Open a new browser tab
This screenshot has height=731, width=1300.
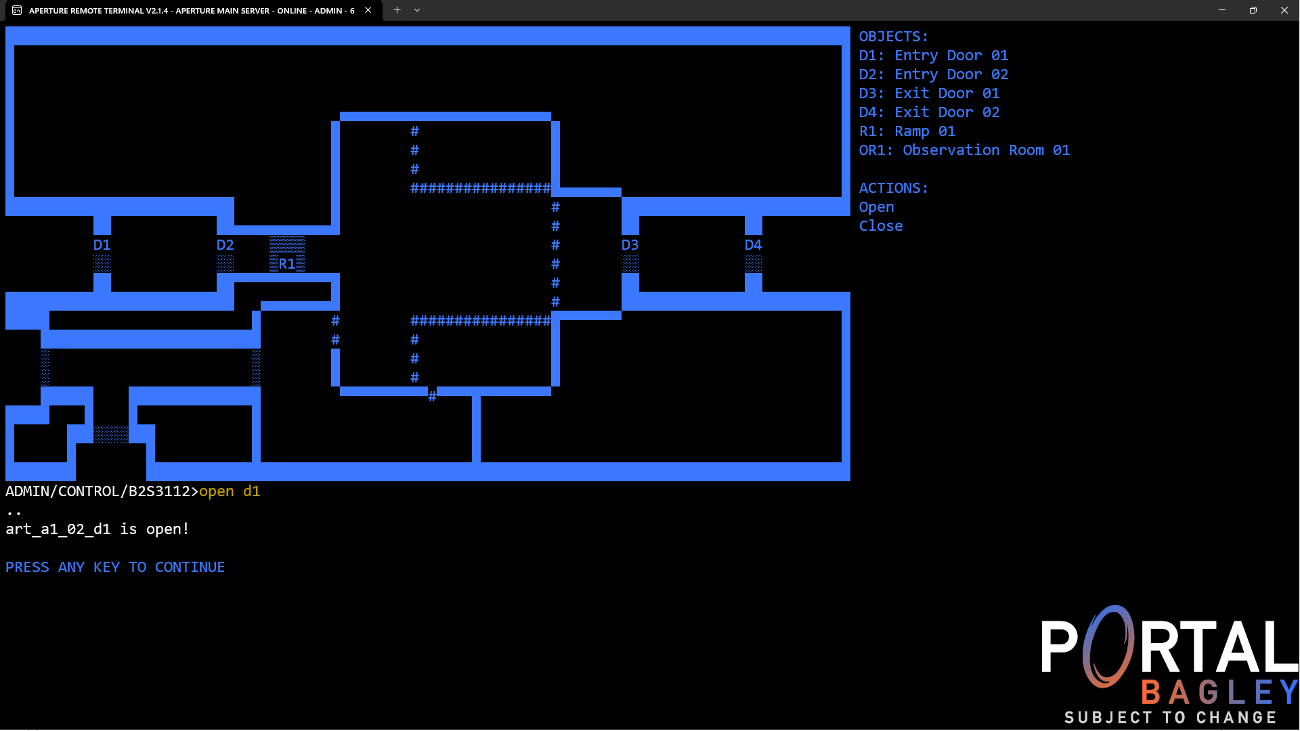[x=397, y=10]
